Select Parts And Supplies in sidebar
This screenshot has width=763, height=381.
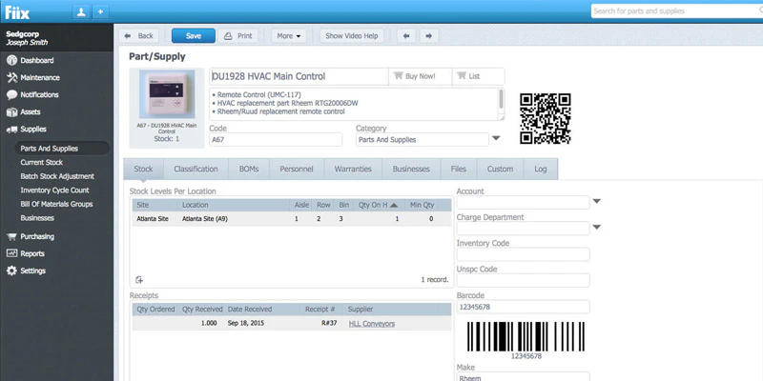pyautogui.click(x=61, y=149)
